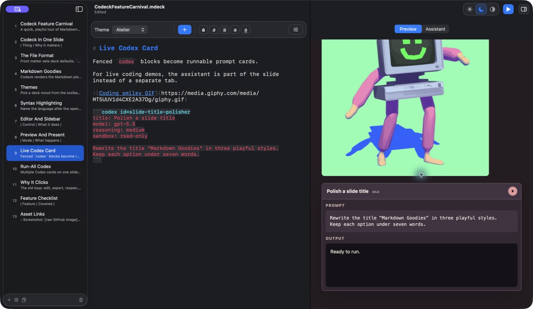Viewport: 533px width, 309px height.
Task: Click the 'reasoning: medium' editor line
Action: click(119, 130)
